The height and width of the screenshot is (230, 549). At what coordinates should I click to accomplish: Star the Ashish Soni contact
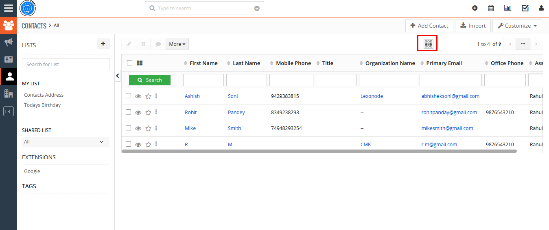pos(148,96)
